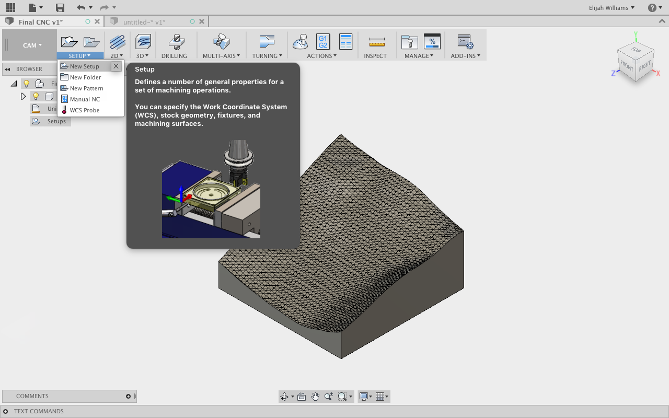Open the ADD-INS dropdown menu

pos(465,56)
